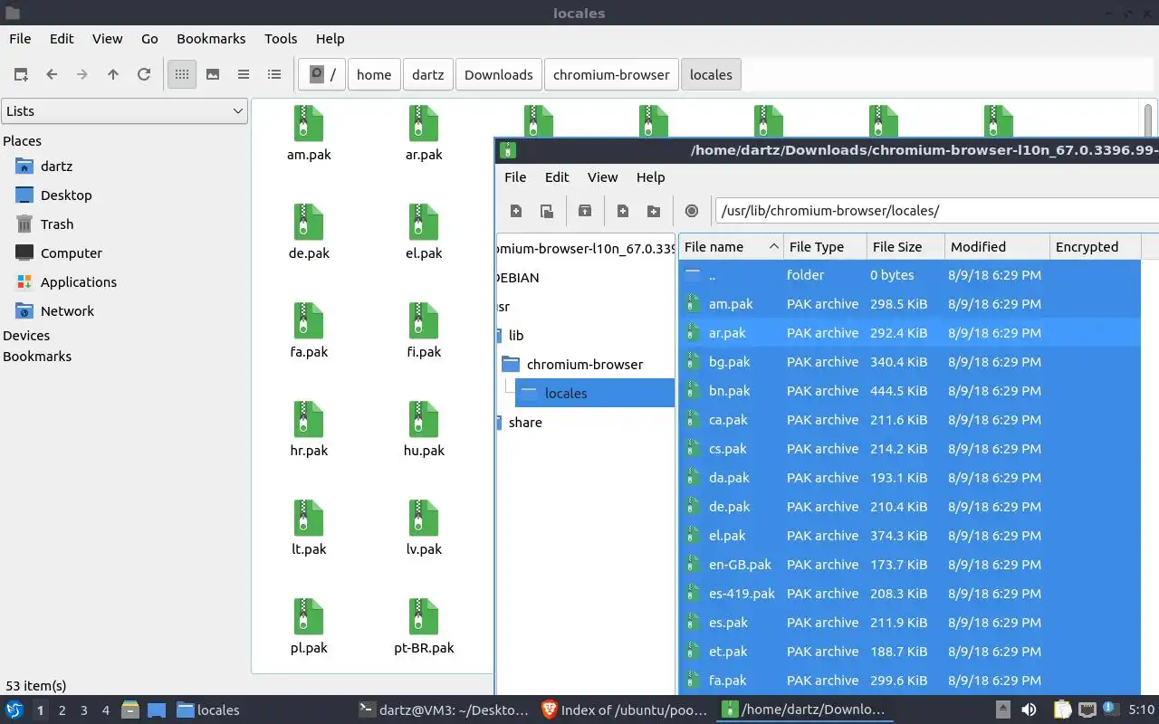Sort by the File Type column
The width and height of the screenshot is (1159, 724).
point(826,247)
